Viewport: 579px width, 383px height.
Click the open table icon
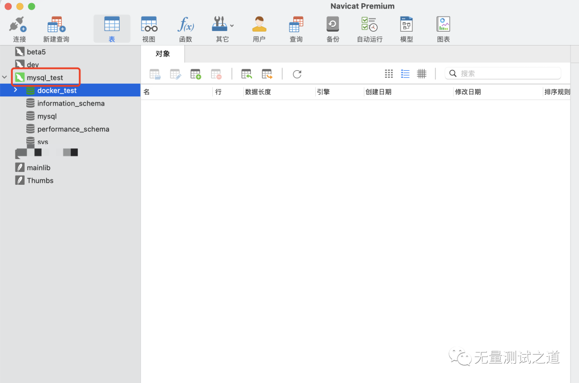tap(155, 74)
